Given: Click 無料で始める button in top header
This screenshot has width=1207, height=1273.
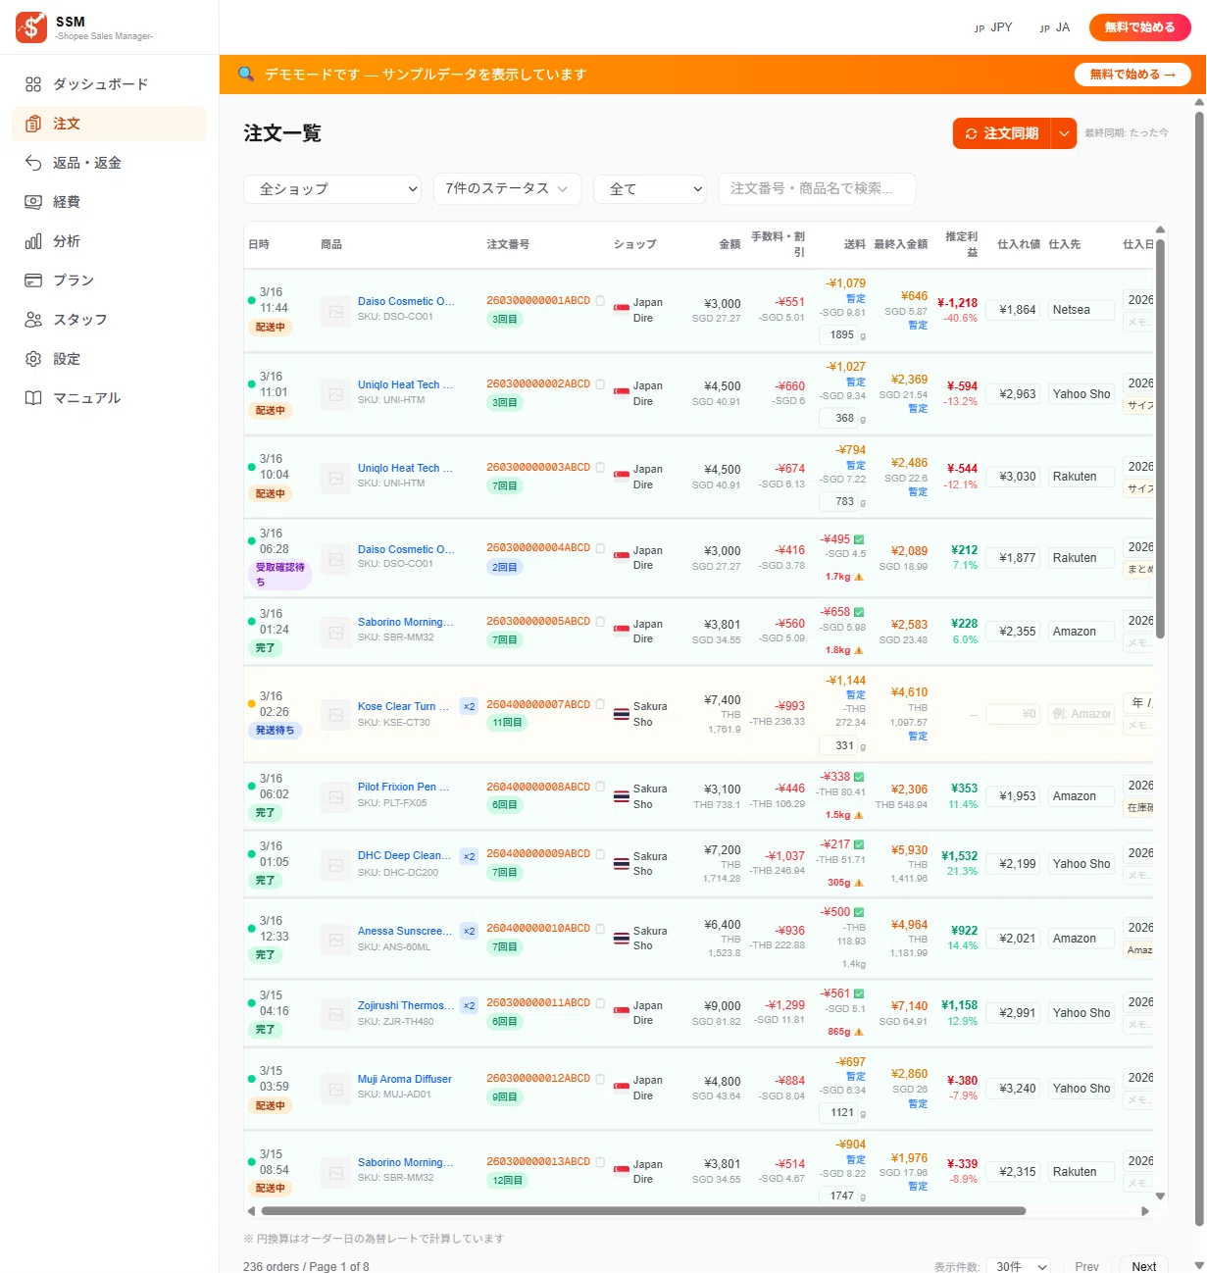Looking at the screenshot, I should tap(1140, 27).
